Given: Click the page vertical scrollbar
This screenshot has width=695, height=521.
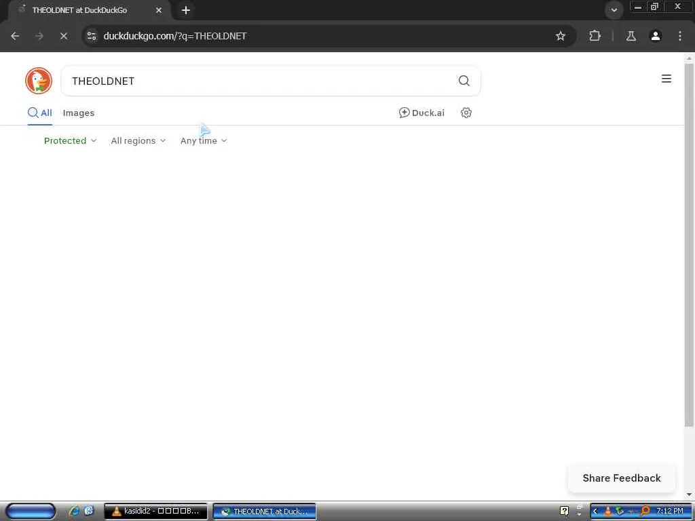Looking at the screenshot, I should point(689,245).
